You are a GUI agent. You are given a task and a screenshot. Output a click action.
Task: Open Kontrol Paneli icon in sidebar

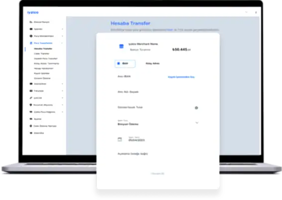[x=31, y=22]
